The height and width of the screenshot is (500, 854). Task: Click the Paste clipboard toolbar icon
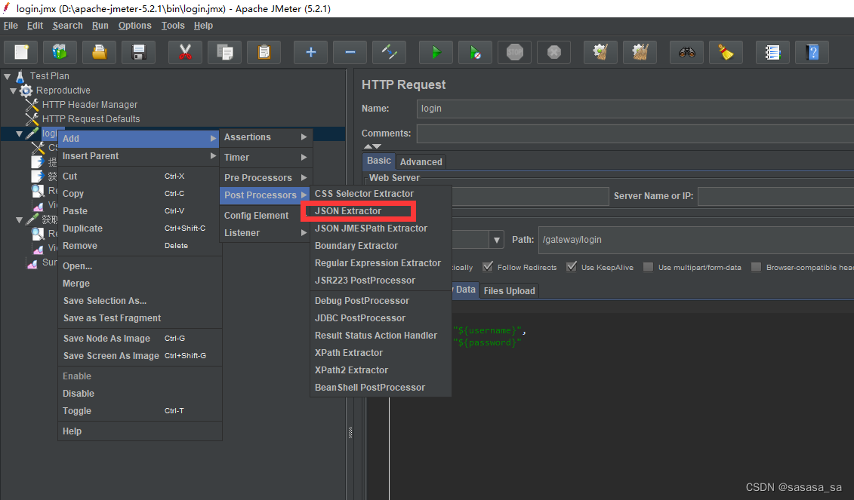(264, 52)
